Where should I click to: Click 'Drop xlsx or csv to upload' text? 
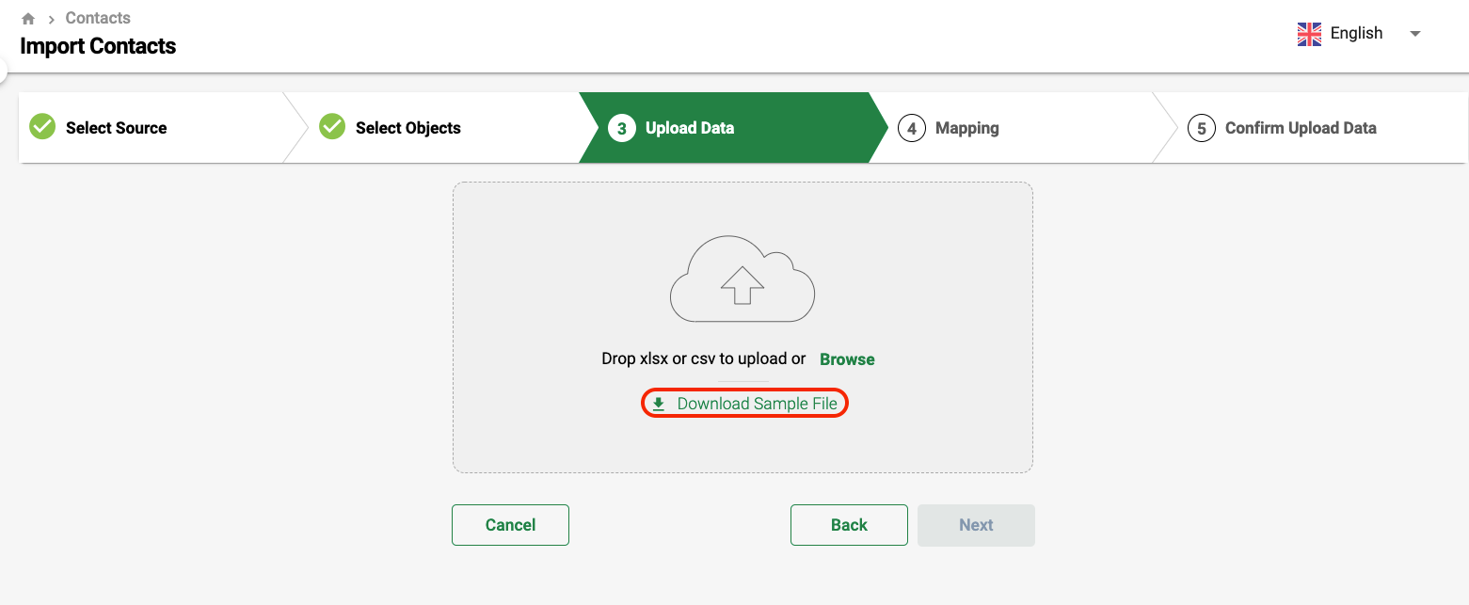click(704, 358)
